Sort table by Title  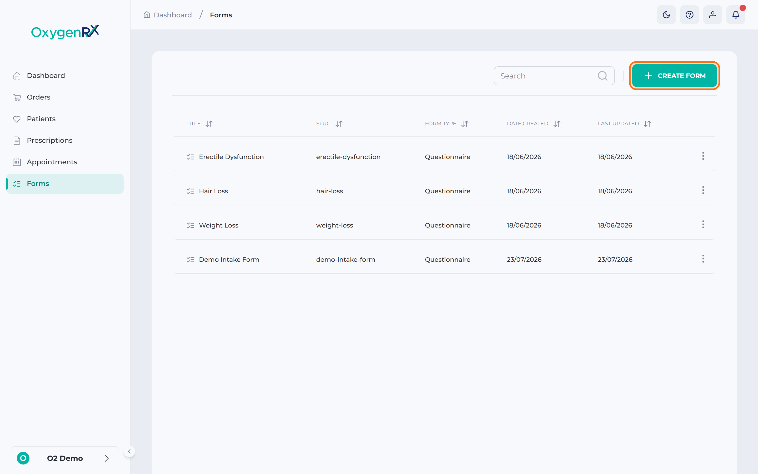pos(209,124)
